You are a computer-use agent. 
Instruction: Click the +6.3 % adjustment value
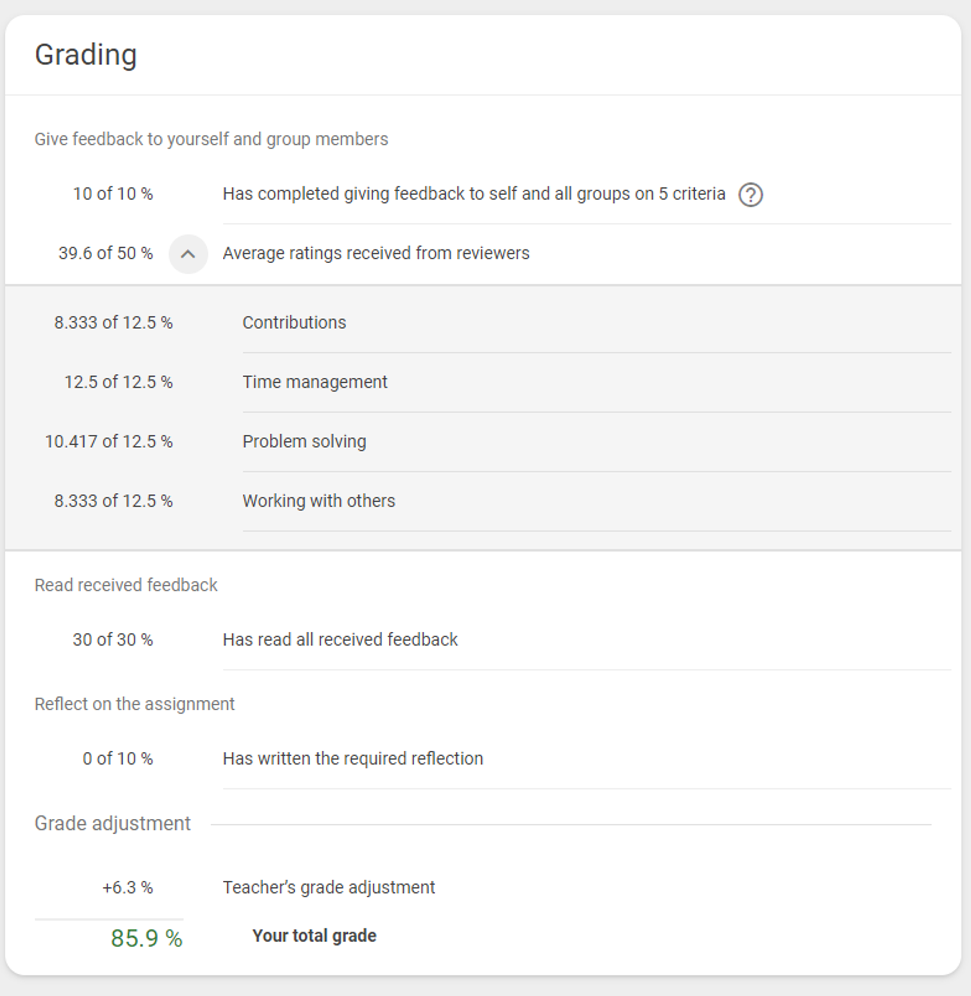tap(128, 887)
